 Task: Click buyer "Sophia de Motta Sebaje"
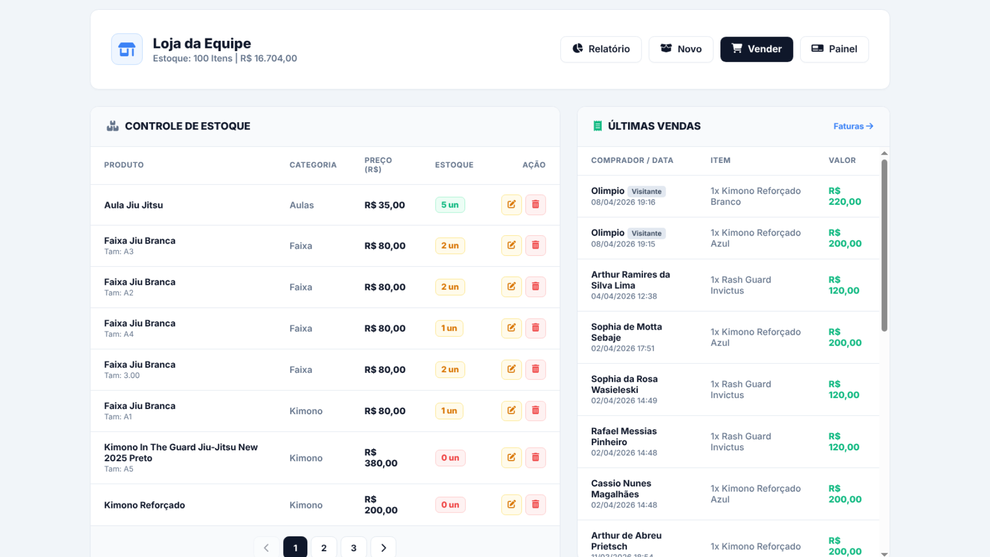pos(626,332)
